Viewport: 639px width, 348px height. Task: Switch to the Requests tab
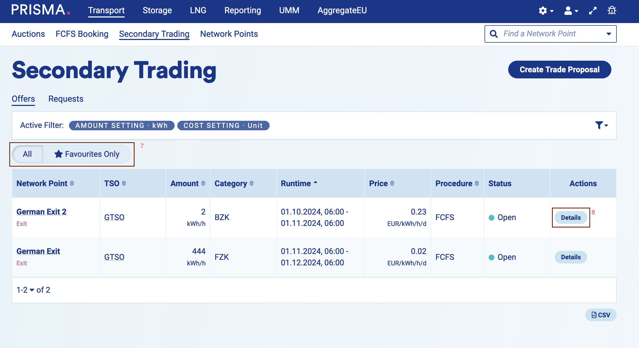click(x=66, y=99)
